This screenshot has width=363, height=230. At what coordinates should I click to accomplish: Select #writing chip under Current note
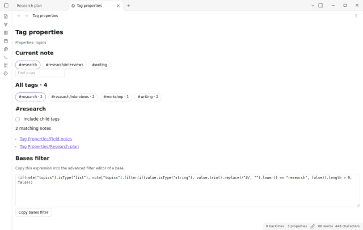tap(100, 65)
